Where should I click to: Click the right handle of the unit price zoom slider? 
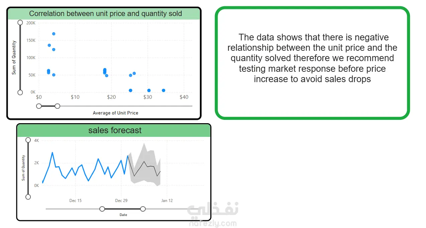pyautogui.click(x=58, y=106)
